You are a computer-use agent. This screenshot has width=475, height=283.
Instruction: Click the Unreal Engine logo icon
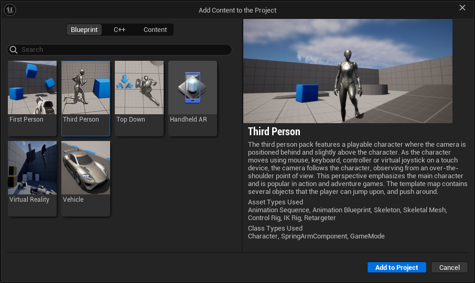pos(10,10)
